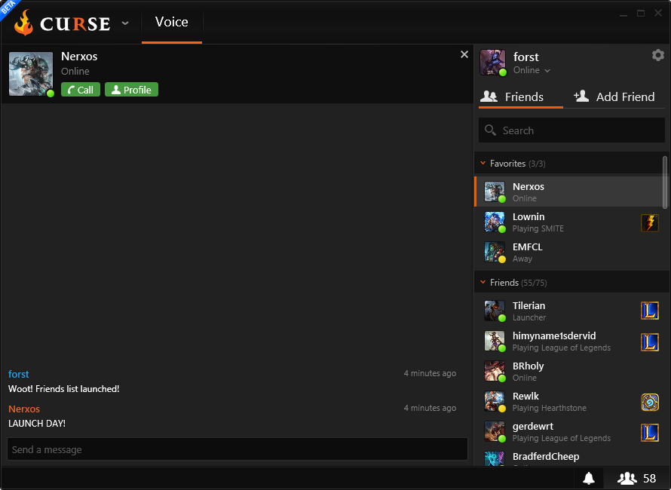Image resolution: width=671 pixels, height=490 pixels.
Task: View Nerxos's profile via Profile button
Action: click(131, 90)
